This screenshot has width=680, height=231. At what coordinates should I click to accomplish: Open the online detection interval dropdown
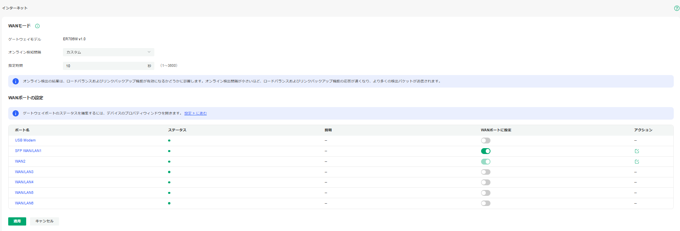tap(109, 52)
